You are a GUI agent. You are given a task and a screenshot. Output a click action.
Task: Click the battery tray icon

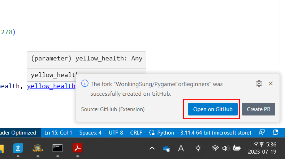(237, 148)
